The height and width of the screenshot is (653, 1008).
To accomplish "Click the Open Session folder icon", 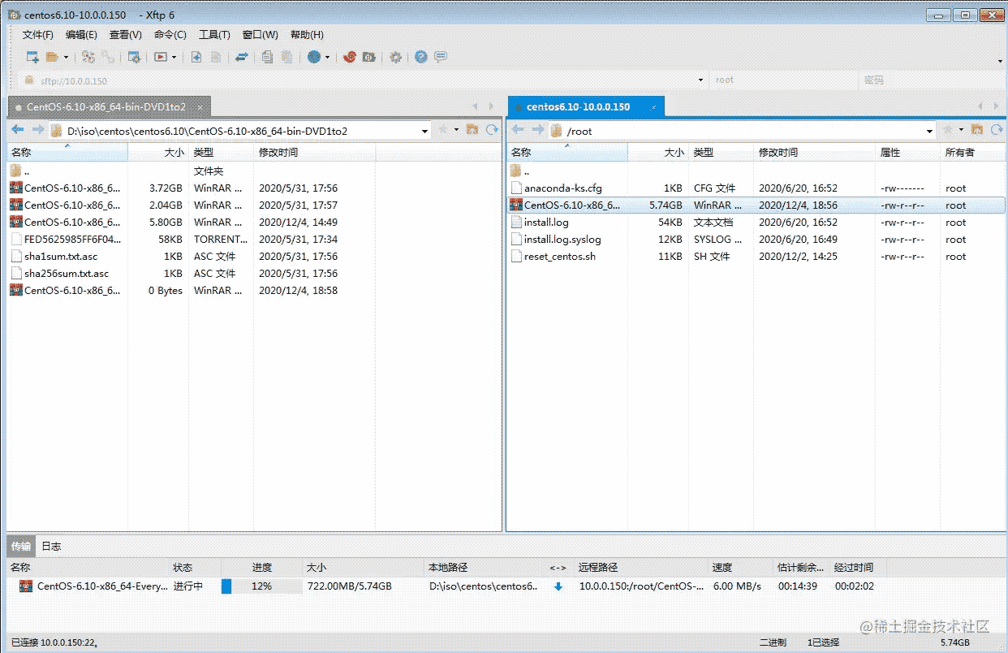I will [x=52, y=57].
